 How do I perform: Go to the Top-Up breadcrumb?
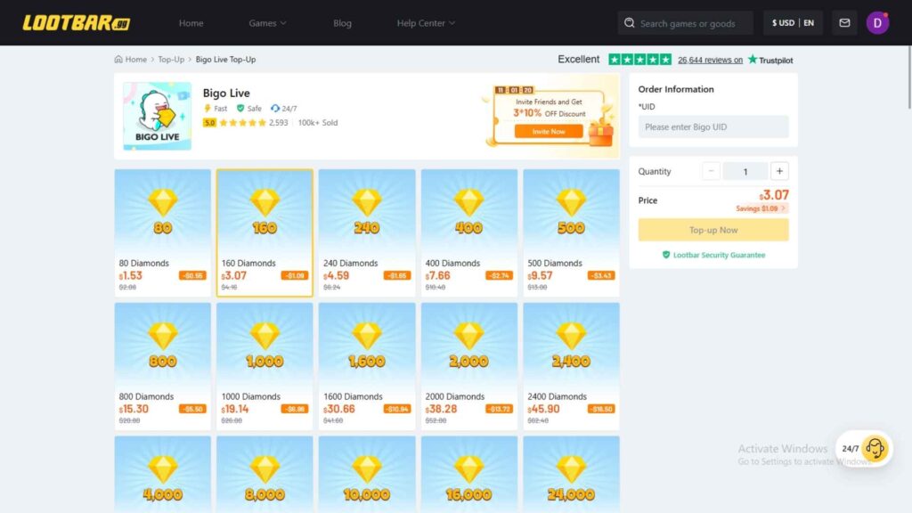[171, 60]
